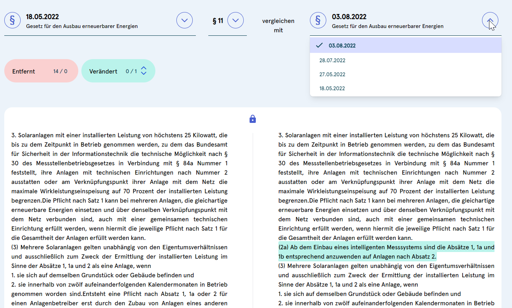Select 28.07.2022 from the version list
The width and height of the screenshot is (512, 308).
pos(332,60)
